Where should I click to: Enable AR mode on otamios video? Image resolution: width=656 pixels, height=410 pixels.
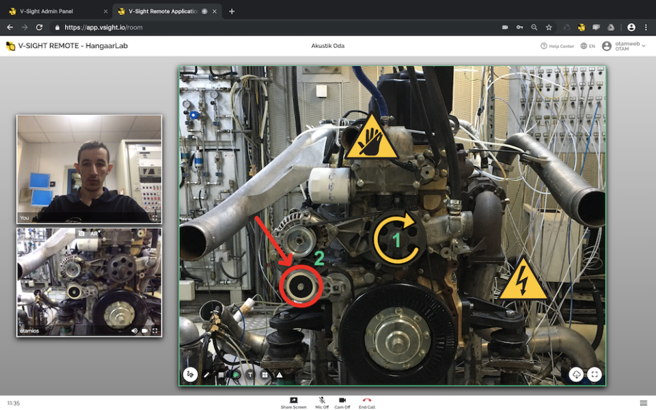(x=94, y=234)
